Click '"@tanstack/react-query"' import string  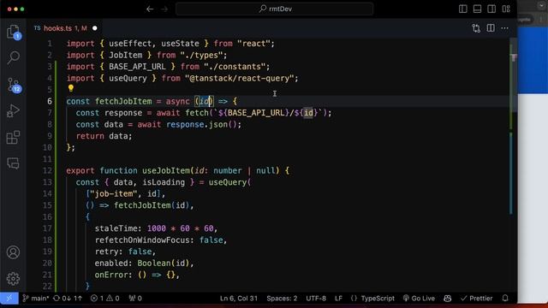240,78
